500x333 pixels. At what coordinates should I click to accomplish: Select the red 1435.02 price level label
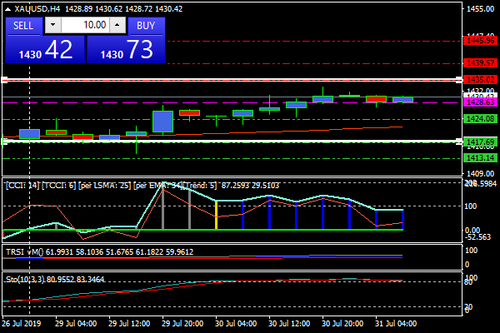(481, 79)
